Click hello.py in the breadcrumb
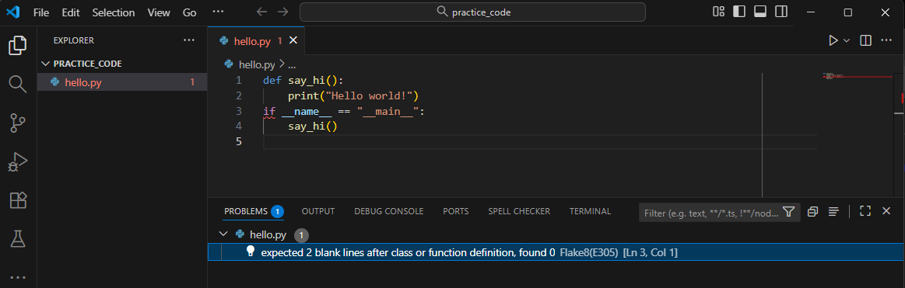 257,64
